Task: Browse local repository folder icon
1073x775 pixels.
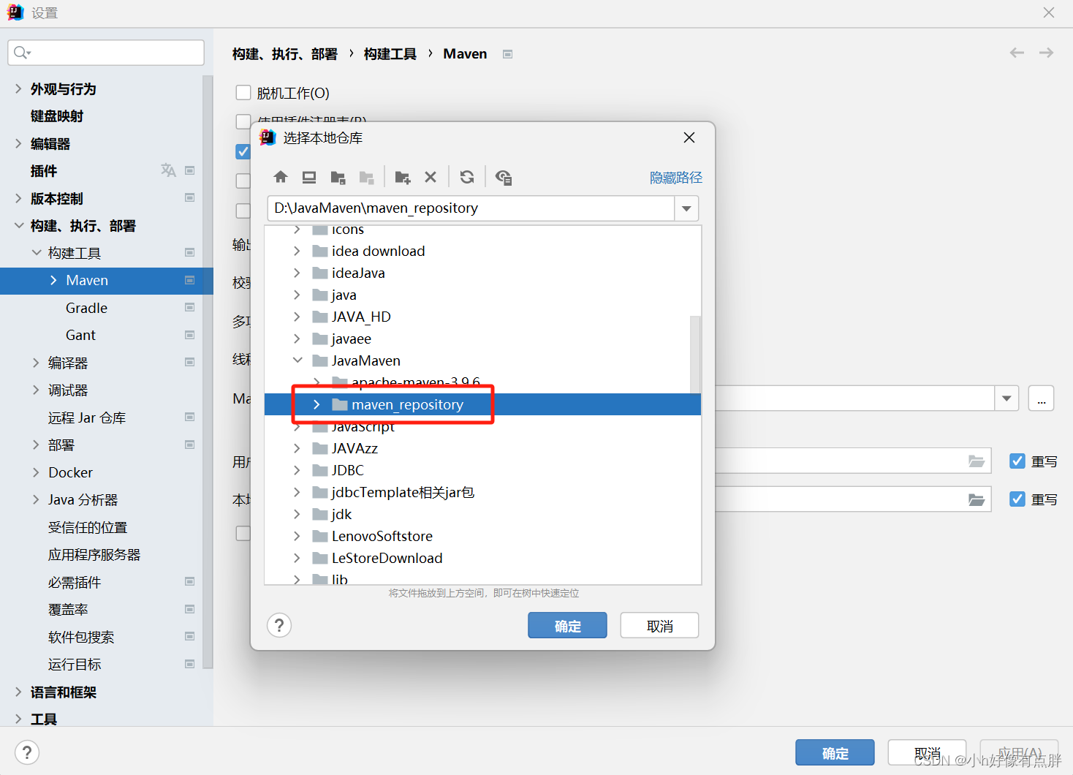Action: coord(976,499)
